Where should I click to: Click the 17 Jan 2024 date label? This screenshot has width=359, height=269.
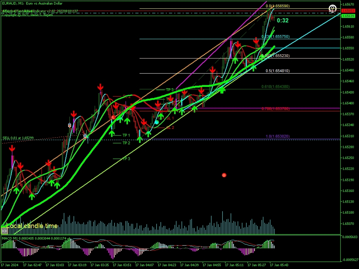click(9, 265)
